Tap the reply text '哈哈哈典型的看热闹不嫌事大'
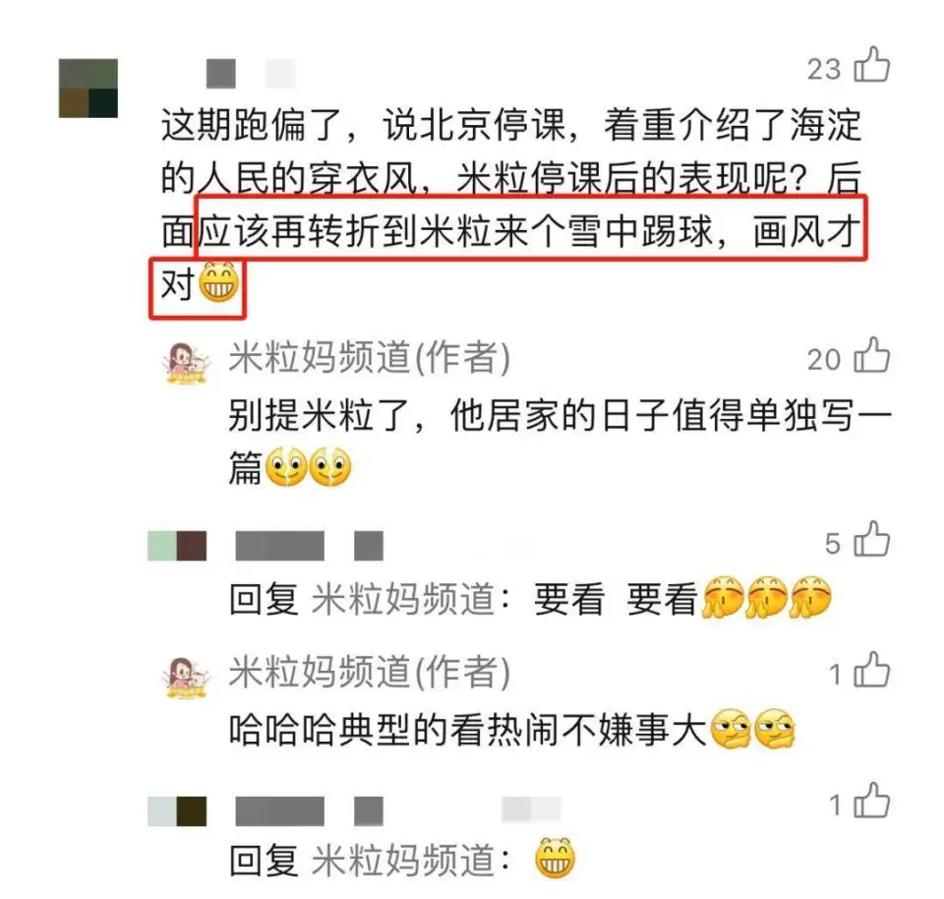The image size is (944, 899). [467, 729]
